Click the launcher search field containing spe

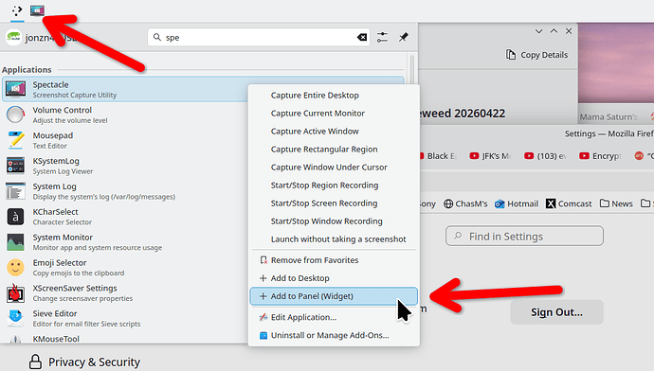pyautogui.click(x=259, y=38)
